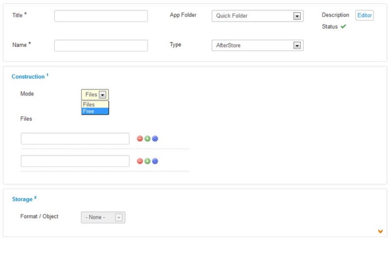
Task: Remove the second file row with red minus icon
Action: pos(140,161)
